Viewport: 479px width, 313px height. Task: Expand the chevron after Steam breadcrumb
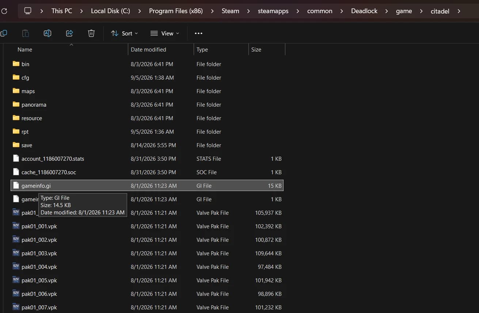coord(248,11)
